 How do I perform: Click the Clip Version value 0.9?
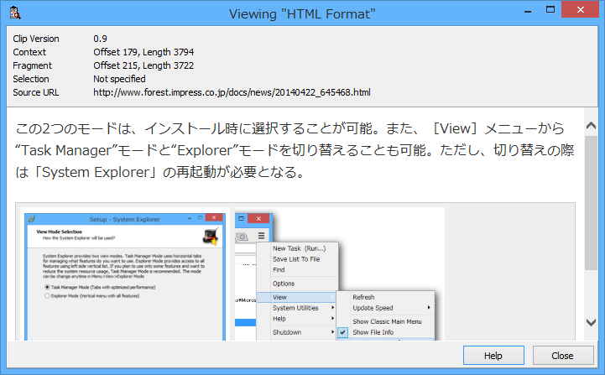(x=101, y=39)
